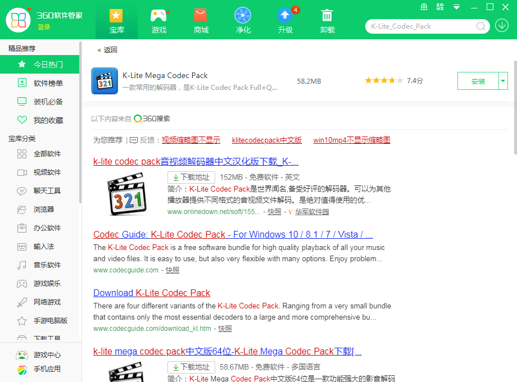This screenshot has height=382, width=517.
Task: Open suggestion 视频缩略图不显示
Action: [x=191, y=140]
